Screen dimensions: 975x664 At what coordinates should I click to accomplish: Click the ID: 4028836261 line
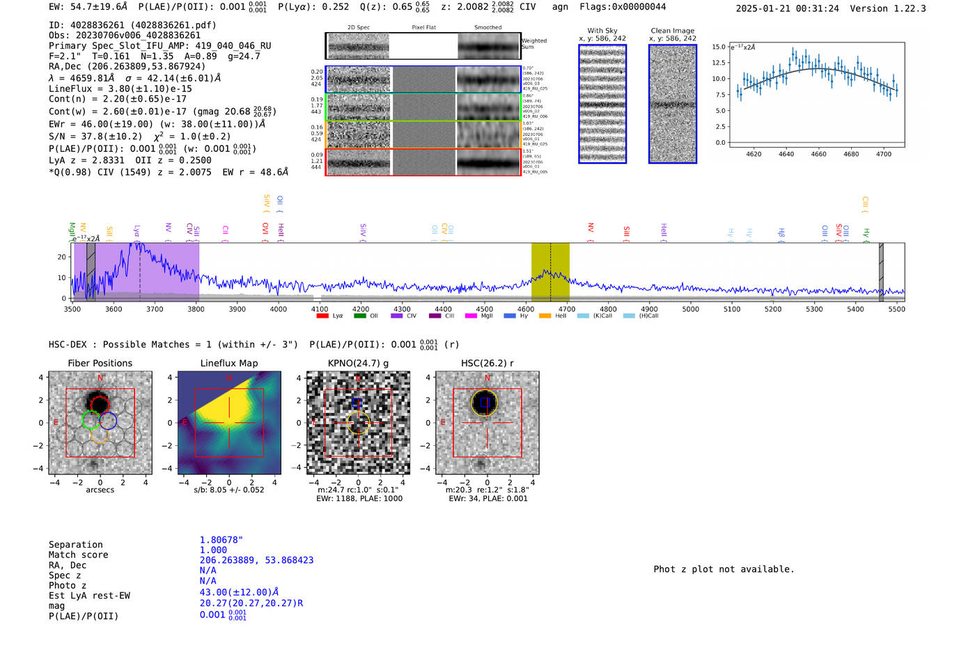(x=132, y=25)
